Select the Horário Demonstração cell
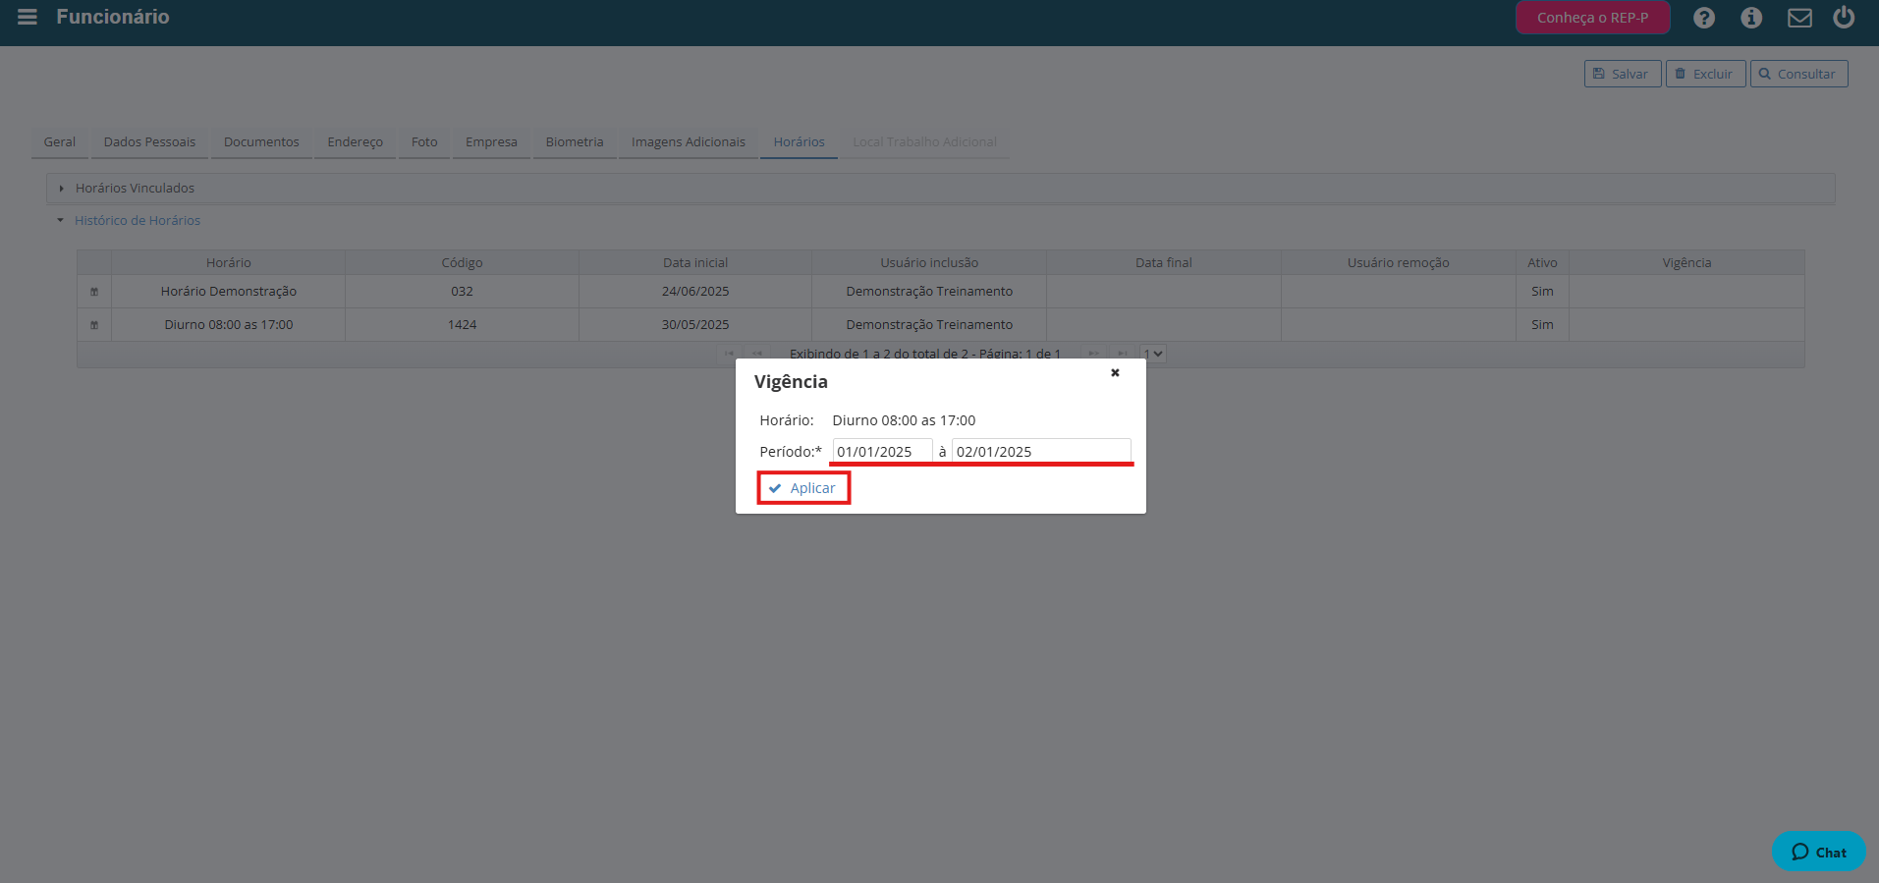 coord(229,292)
